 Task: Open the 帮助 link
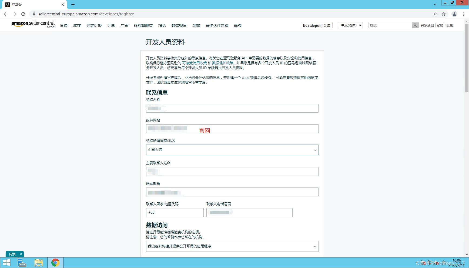click(440, 25)
